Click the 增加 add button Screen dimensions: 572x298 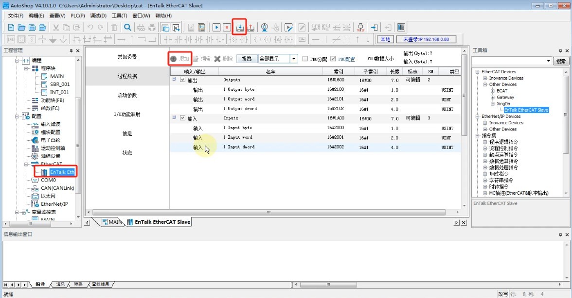180,59
